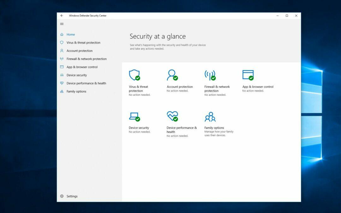
Task: Click the Device security tile title
Action: pyautogui.click(x=139, y=128)
